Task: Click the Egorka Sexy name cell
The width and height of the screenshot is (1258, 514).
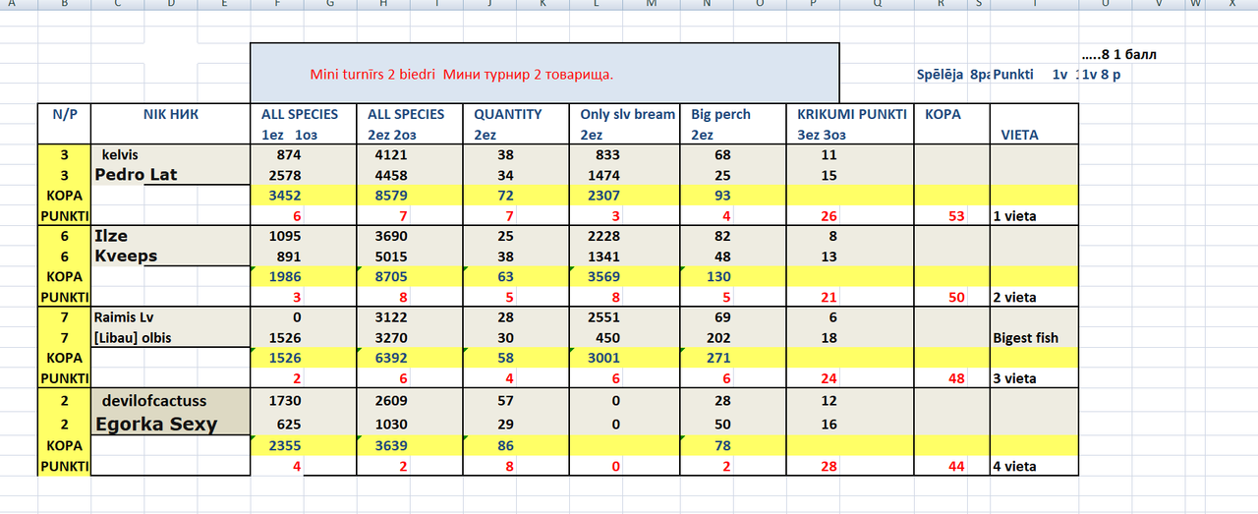Action: tap(170, 425)
